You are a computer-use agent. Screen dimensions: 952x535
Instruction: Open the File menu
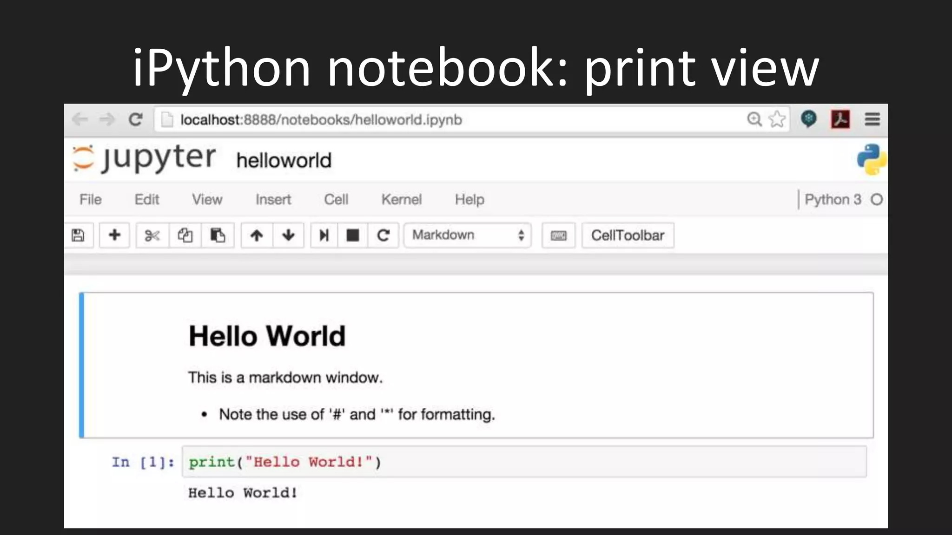pos(91,200)
